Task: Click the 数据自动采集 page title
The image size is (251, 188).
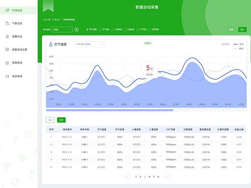Action: pos(147,7)
